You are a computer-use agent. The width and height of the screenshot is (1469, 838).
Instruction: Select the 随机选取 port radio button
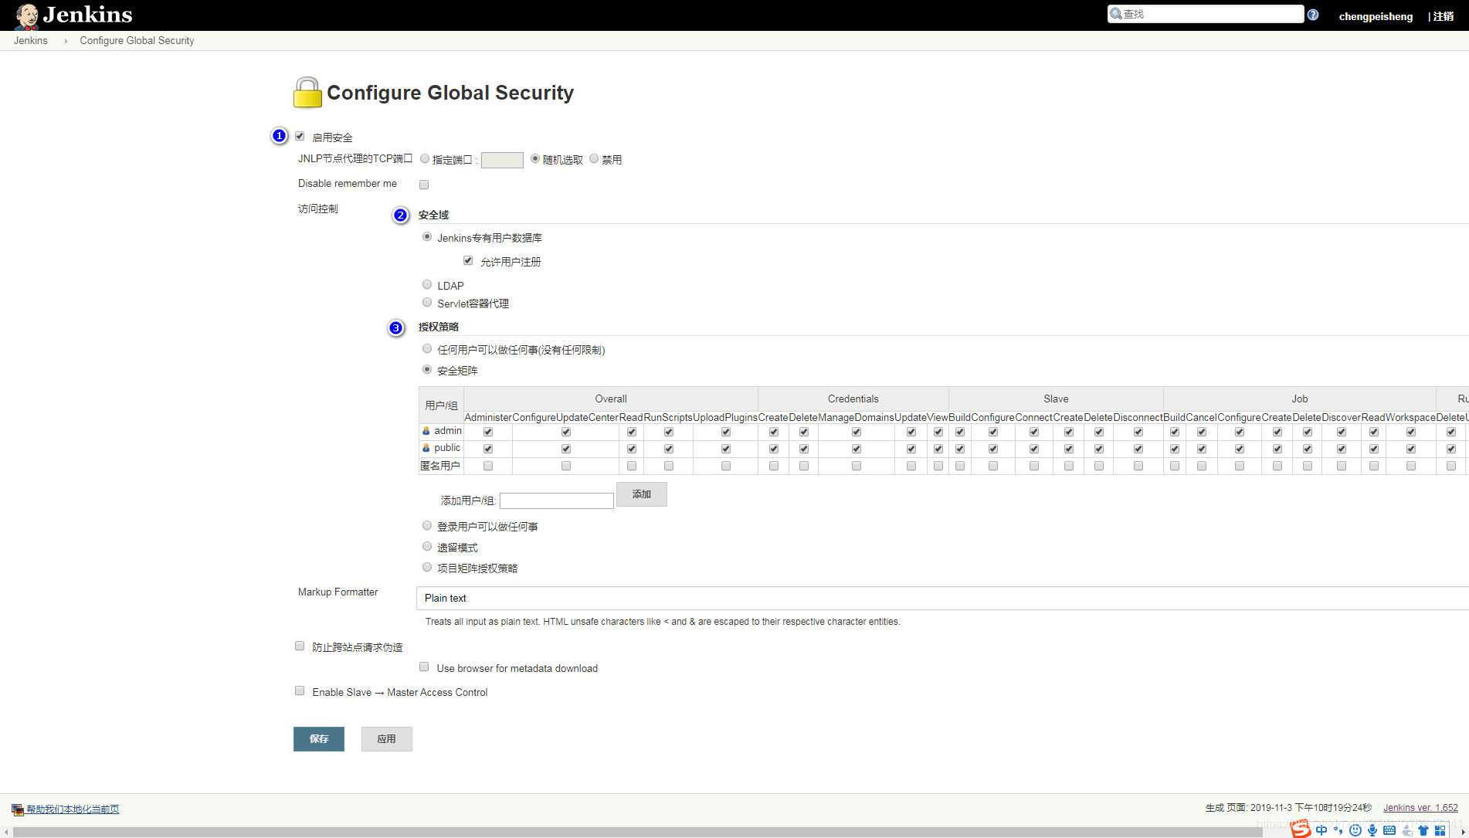[535, 158]
